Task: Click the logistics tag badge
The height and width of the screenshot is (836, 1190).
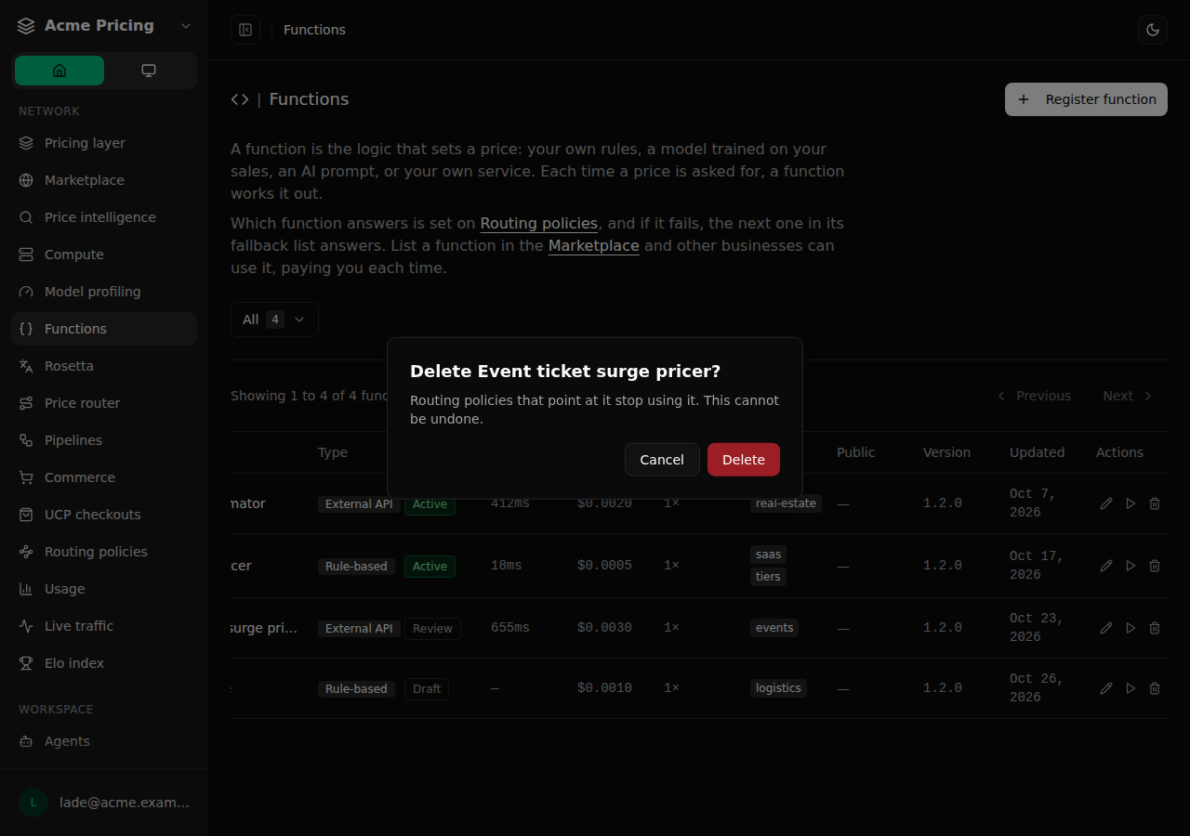Action: [778, 688]
